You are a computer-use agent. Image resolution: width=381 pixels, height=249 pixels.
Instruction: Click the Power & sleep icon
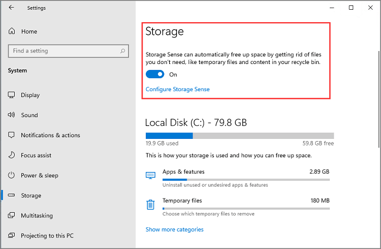(11, 175)
